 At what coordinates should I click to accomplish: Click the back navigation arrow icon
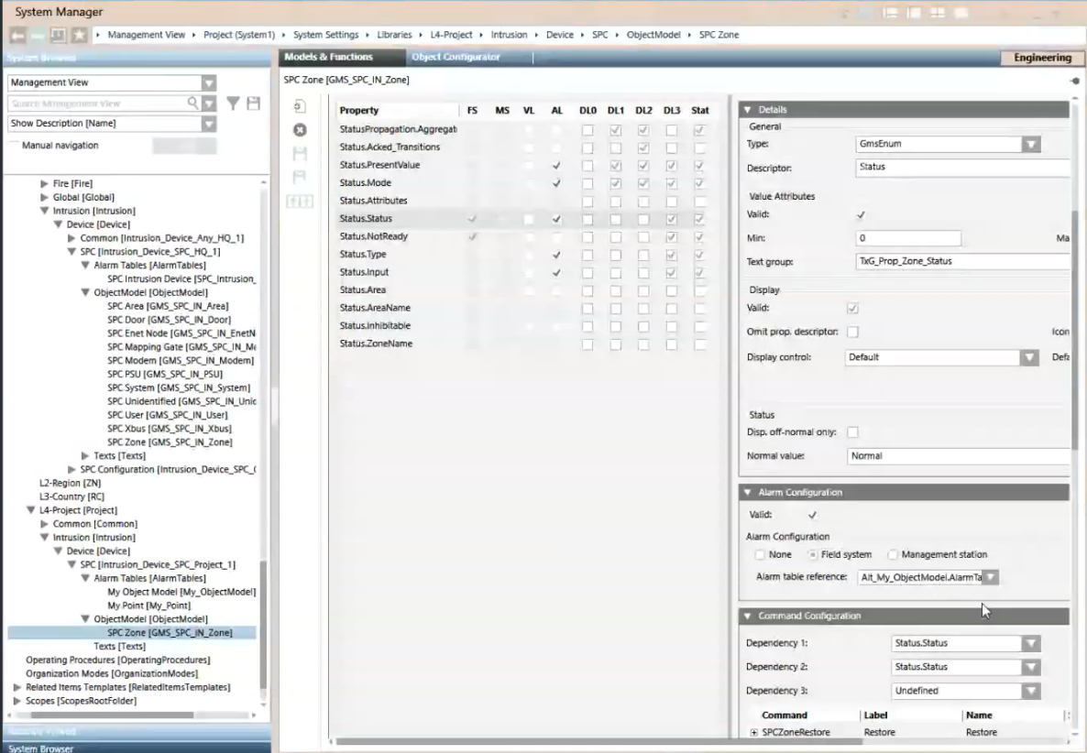point(17,34)
